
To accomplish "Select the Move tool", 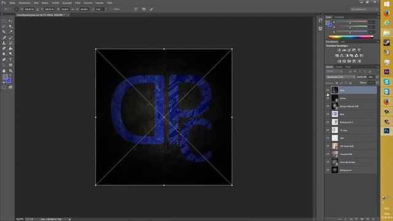I will coord(10,21).
